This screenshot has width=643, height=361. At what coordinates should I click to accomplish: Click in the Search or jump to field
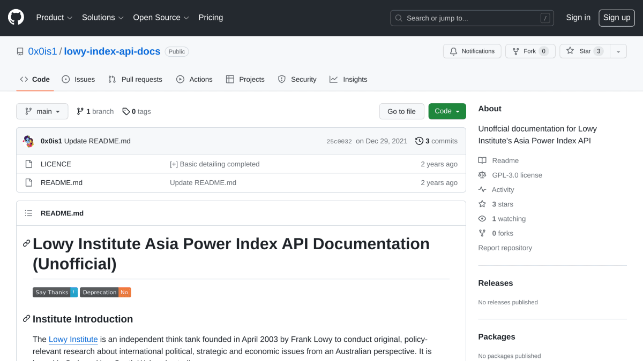tap(472, 18)
